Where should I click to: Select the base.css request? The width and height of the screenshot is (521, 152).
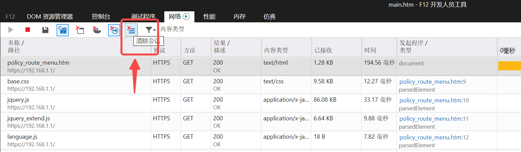tap(260, 85)
